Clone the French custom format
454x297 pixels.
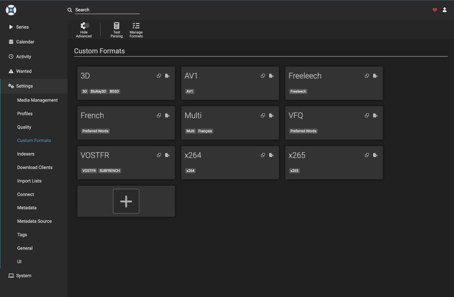pos(159,116)
